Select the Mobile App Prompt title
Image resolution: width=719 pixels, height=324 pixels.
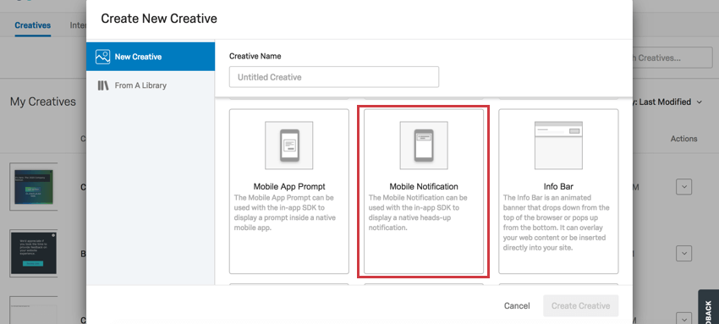(289, 186)
